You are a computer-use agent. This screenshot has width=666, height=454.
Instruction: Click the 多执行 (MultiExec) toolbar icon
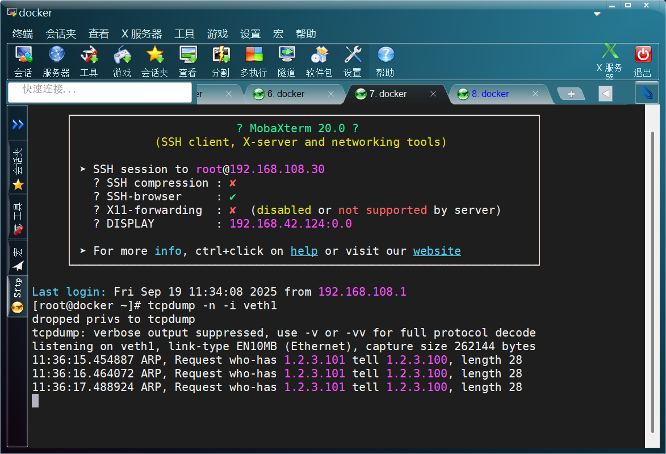click(x=254, y=62)
